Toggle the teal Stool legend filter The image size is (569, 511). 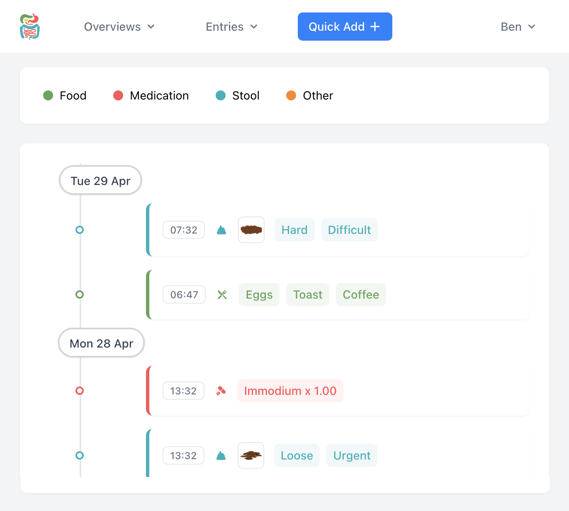(220, 95)
